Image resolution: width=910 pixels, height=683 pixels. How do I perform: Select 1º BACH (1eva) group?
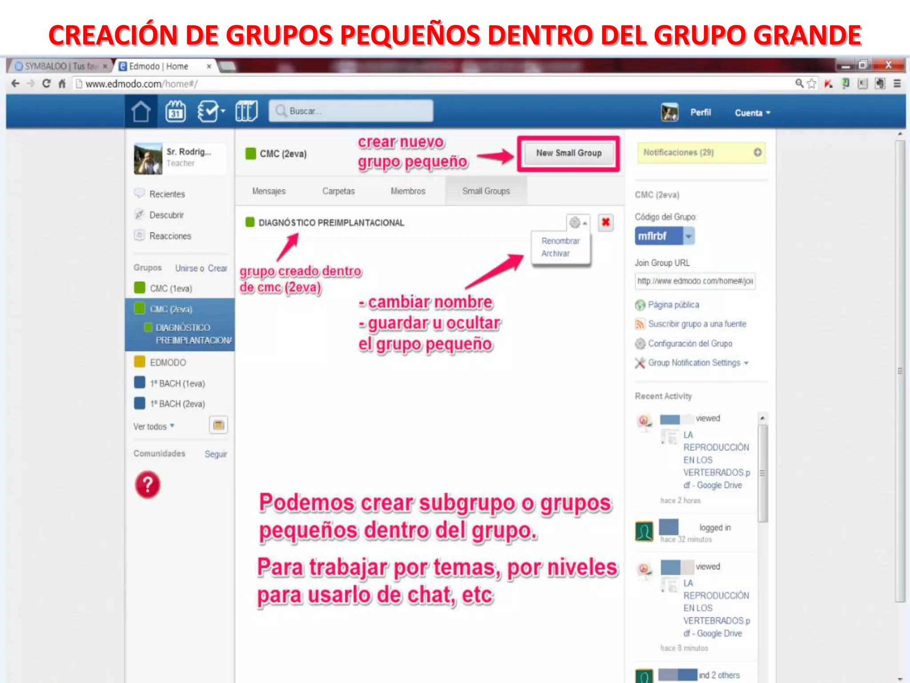pyautogui.click(x=177, y=383)
